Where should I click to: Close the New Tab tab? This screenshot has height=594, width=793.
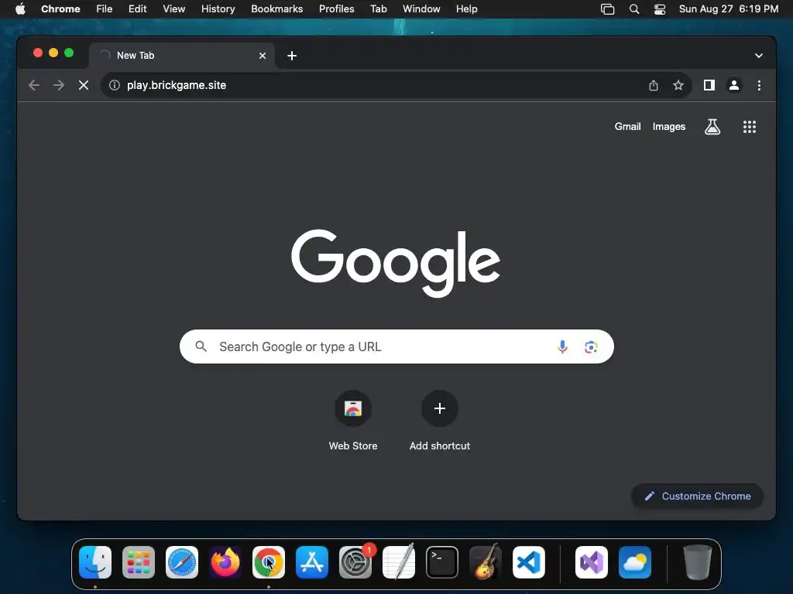pos(263,56)
